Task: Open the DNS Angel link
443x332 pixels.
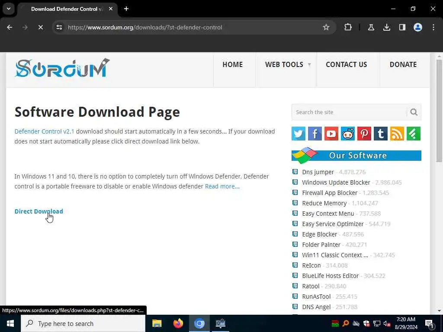Action: [316, 307]
